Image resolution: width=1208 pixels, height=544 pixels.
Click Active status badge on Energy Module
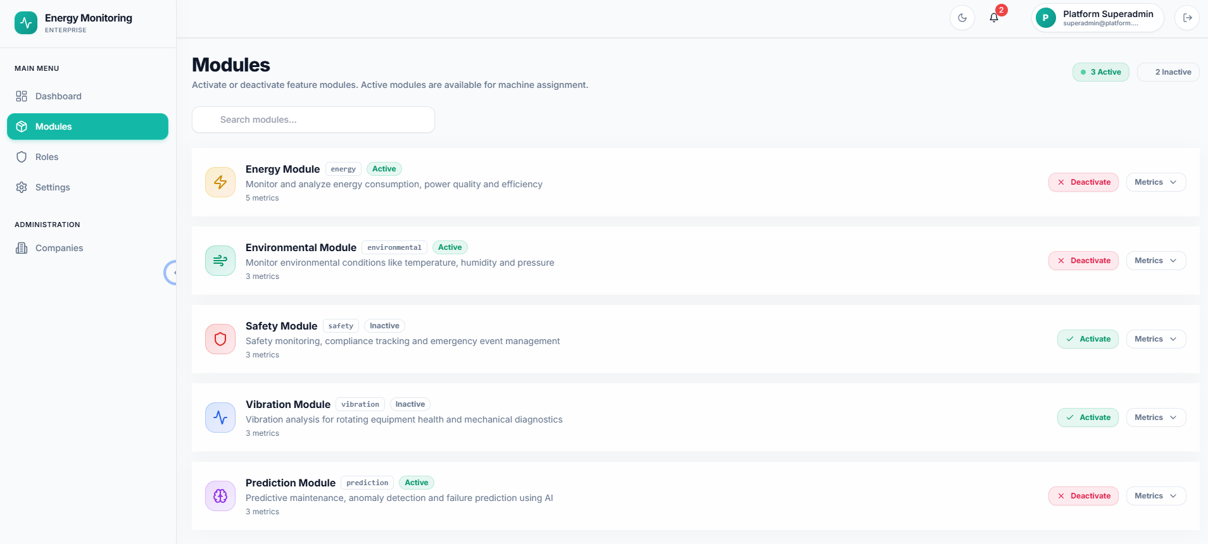(384, 169)
